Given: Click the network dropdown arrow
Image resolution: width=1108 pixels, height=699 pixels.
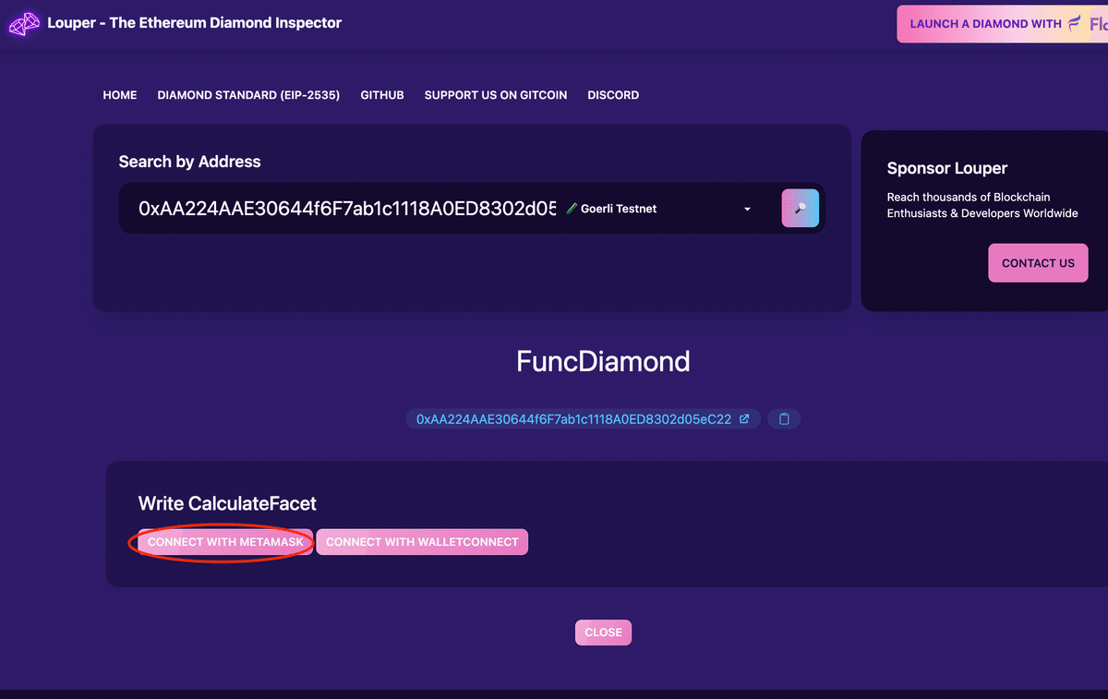Looking at the screenshot, I should (x=747, y=210).
